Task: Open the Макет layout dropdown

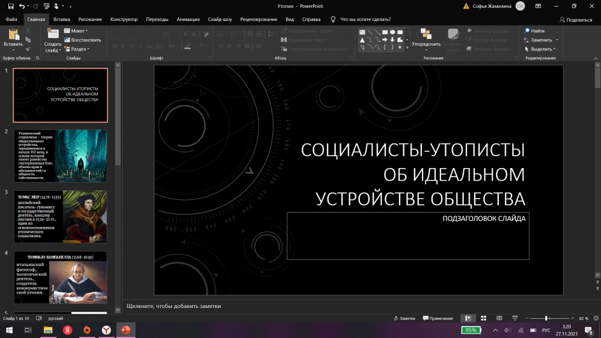Action: pos(76,31)
